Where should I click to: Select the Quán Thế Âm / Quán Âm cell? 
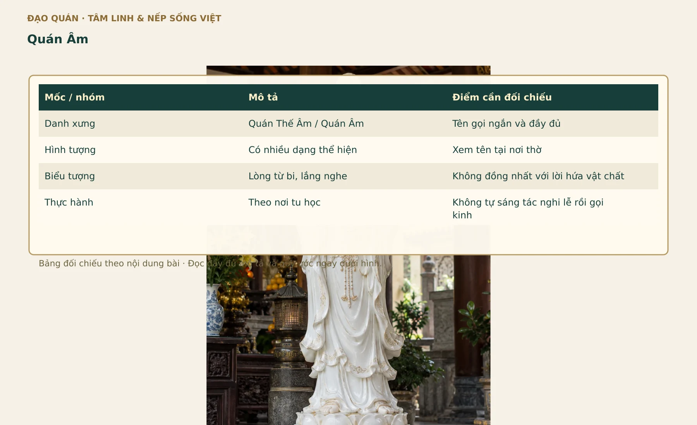pyautogui.click(x=345, y=124)
